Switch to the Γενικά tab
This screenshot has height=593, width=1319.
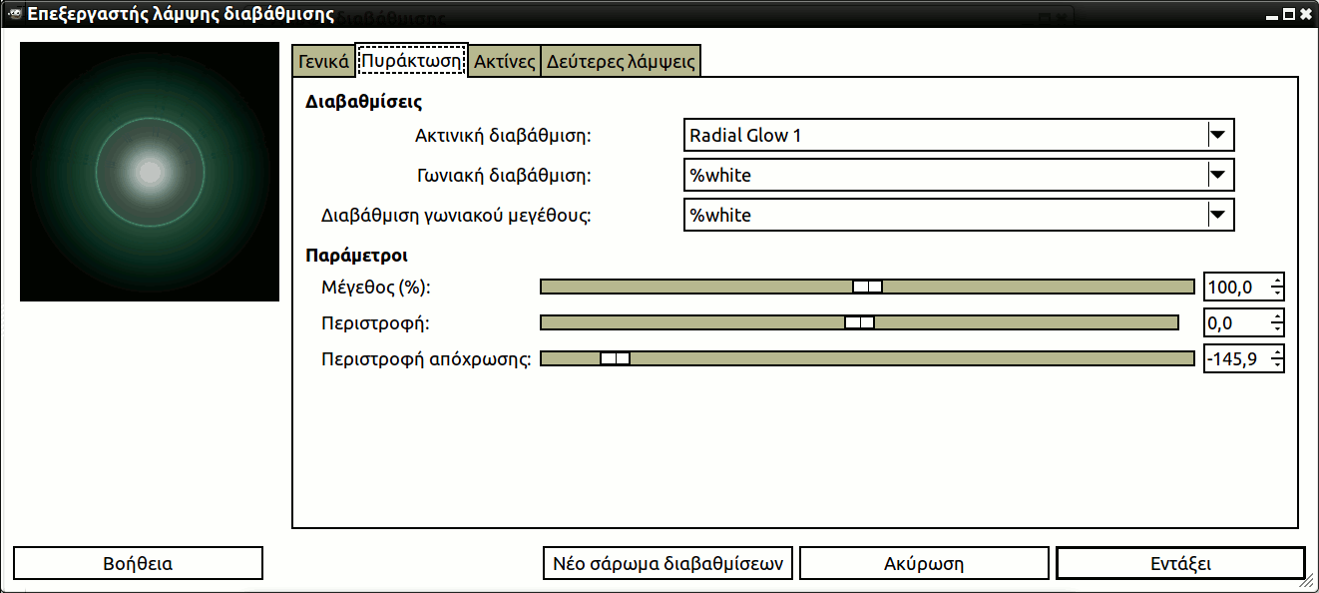[x=323, y=61]
